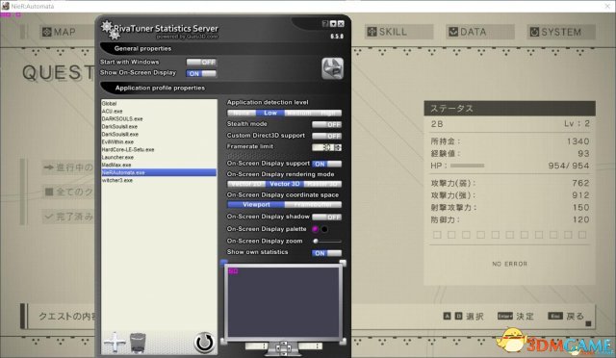Select the top-left OSD corner marker

pos(223,262)
